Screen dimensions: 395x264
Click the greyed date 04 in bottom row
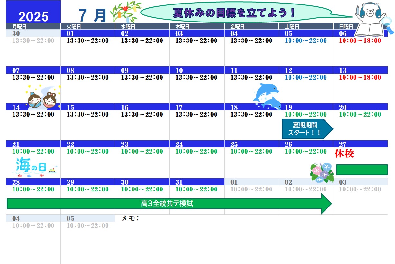[x=16, y=218]
